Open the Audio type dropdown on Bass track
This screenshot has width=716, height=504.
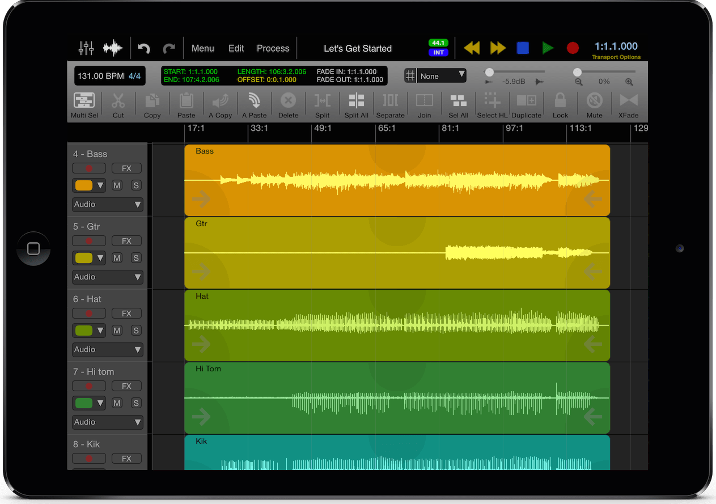click(x=108, y=205)
